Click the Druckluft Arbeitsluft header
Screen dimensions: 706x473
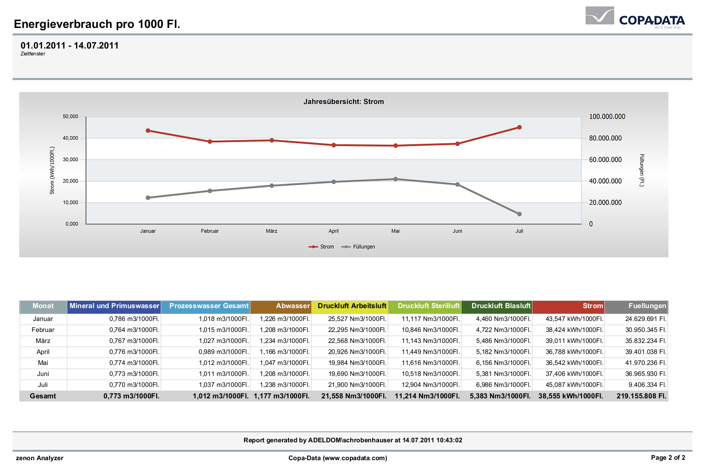pos(350,306)
